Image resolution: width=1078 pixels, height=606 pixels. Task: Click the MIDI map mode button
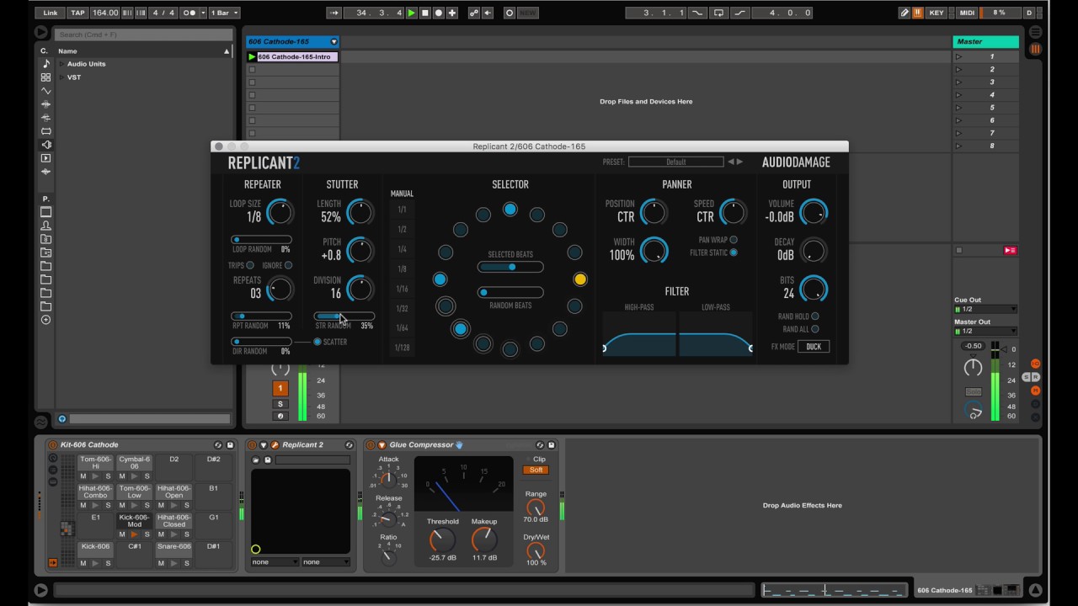click(967, 13)
